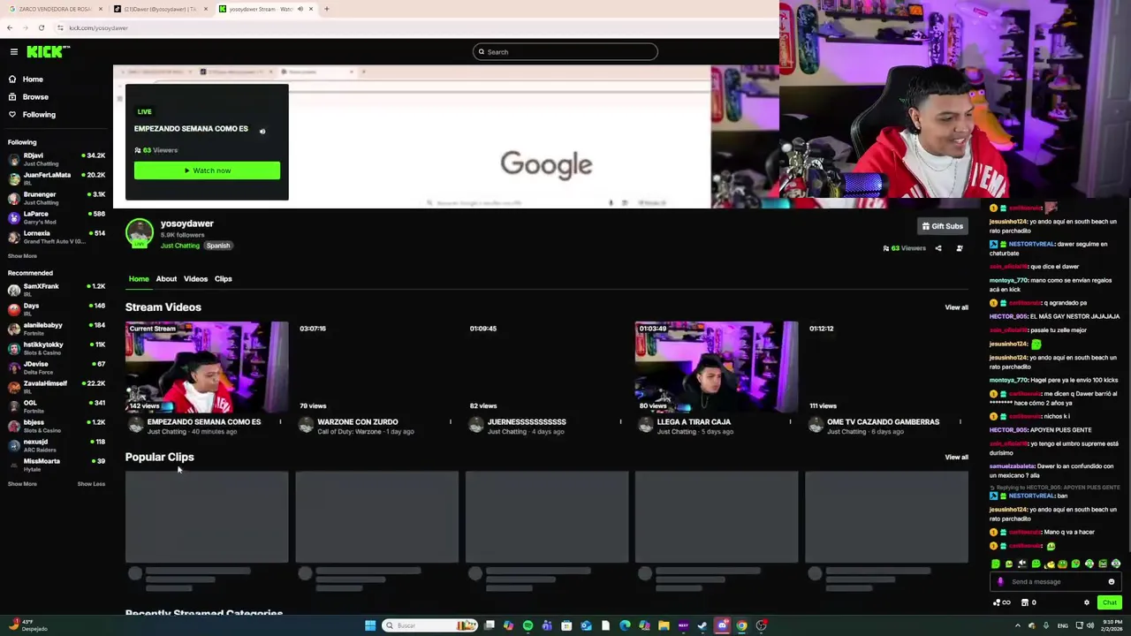Open options for OME TV CAZANDO GAMBERRAS
This screenshot has width=1131, height=636.
click(x=960, y=422)
